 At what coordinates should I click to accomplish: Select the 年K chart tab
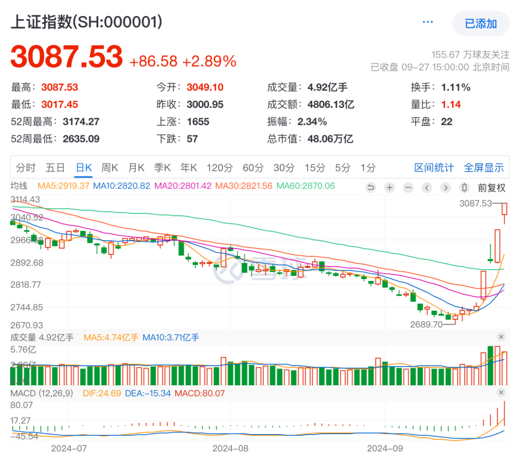(x=188, y=168)
